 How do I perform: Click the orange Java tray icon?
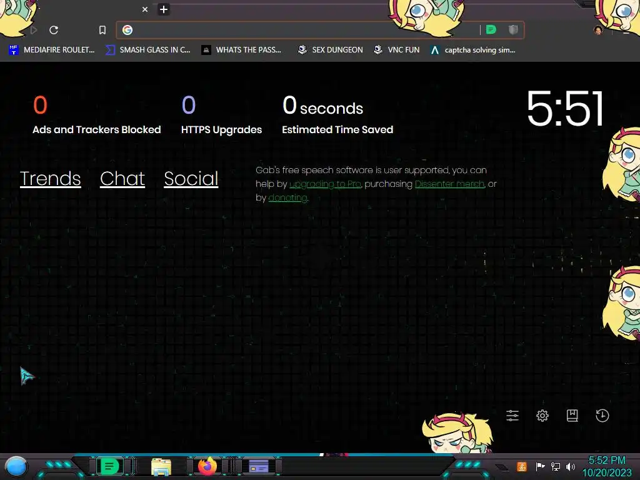521,466
